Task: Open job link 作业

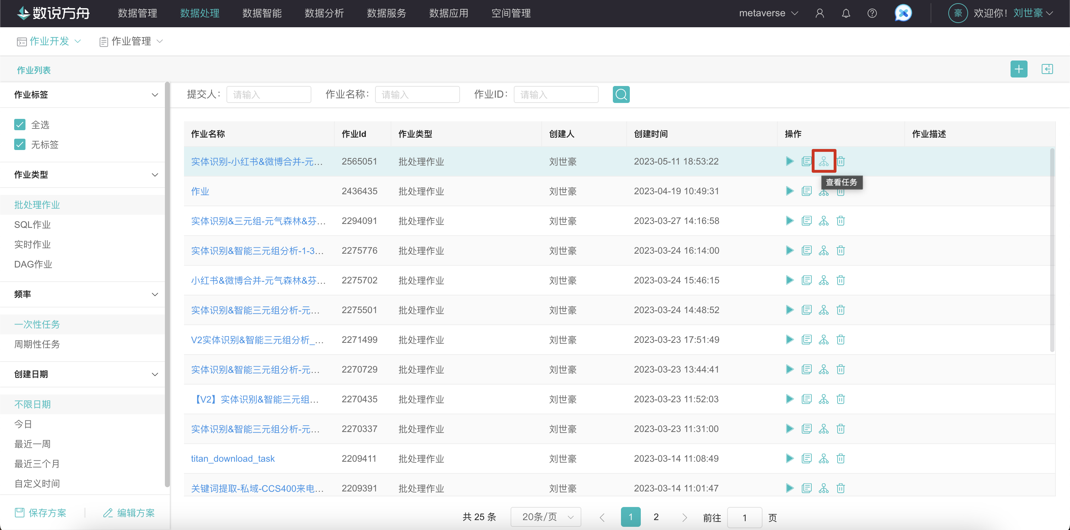Action: [x=200, y=191]
